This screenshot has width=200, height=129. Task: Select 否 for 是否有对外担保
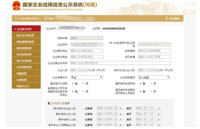(x=84, y=83)
